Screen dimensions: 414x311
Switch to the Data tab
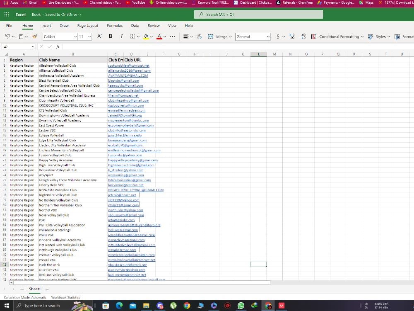pyautogui.click(x=135, y=25)
